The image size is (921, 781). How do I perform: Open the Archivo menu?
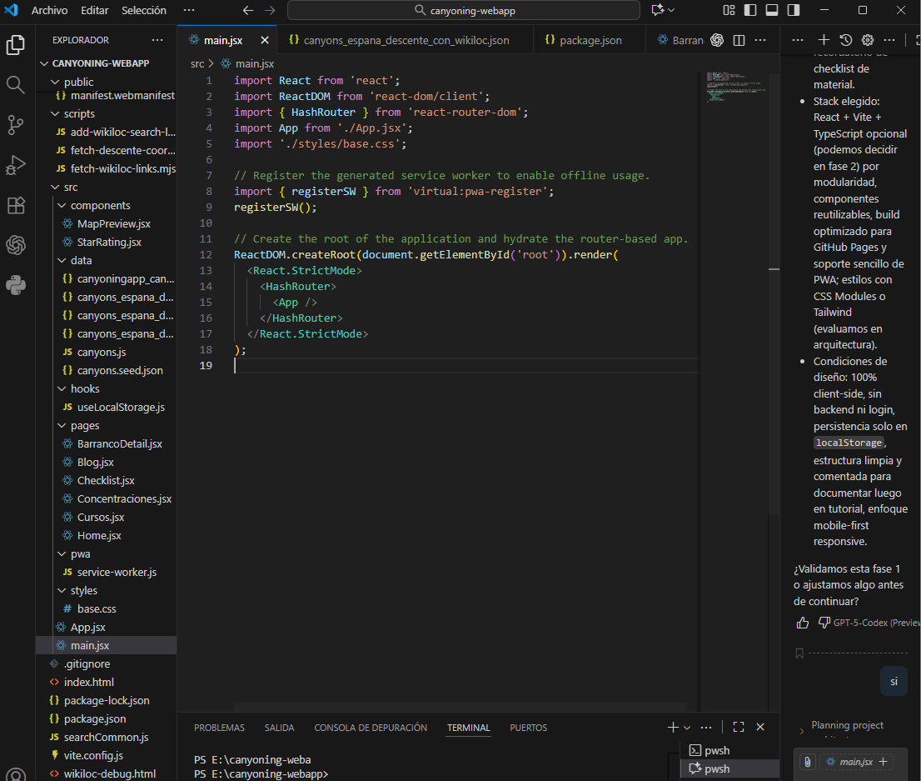click(49, 10)
